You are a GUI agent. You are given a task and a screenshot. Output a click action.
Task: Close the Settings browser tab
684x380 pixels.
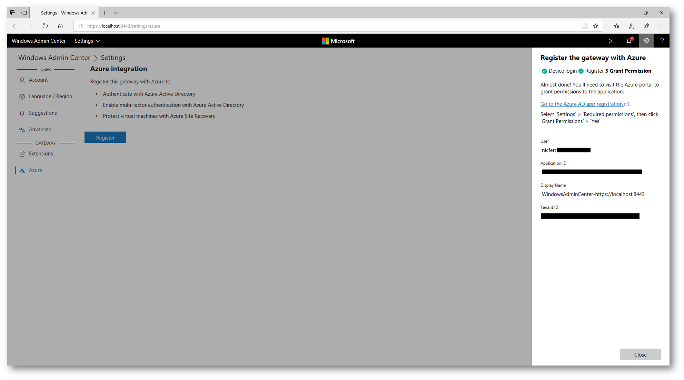click(93, 13)
